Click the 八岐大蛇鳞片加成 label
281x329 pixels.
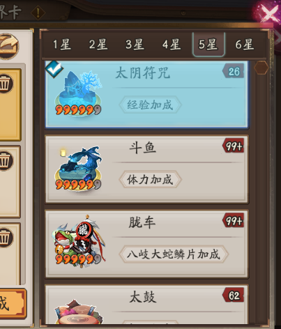coord(174,254)
